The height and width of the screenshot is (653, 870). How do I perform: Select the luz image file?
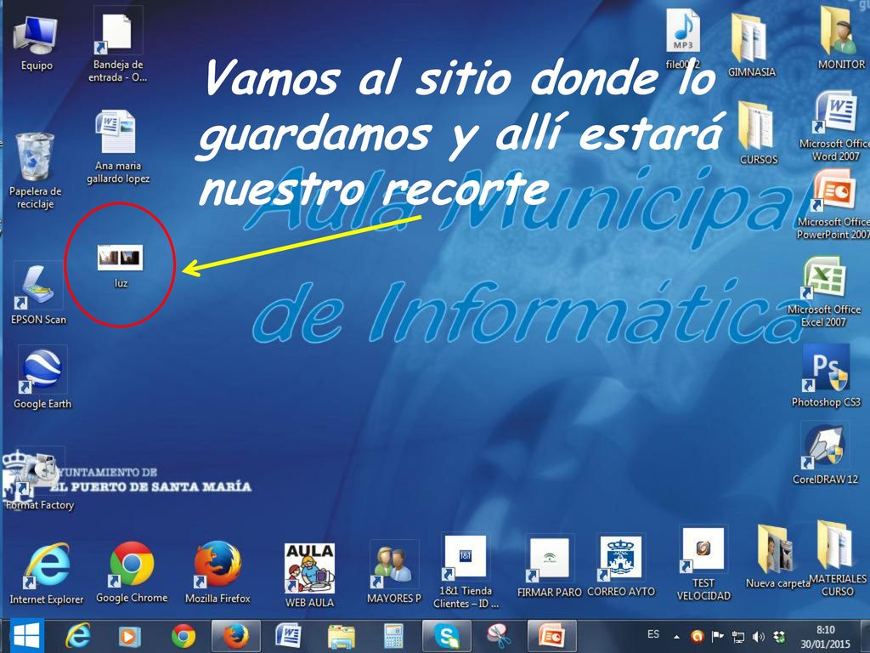pyautogui.click(x=121, y=266)
